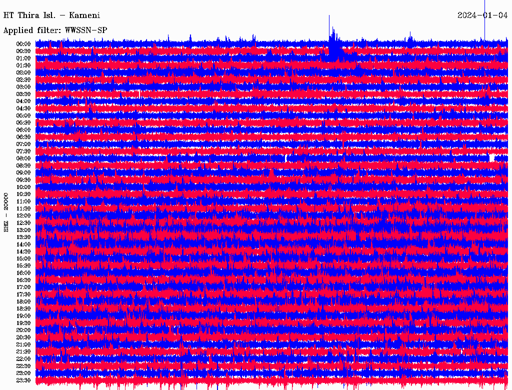The image size is (512, 390).
Task: Select the 23:00 time label
Action: (x=23, y=373)
